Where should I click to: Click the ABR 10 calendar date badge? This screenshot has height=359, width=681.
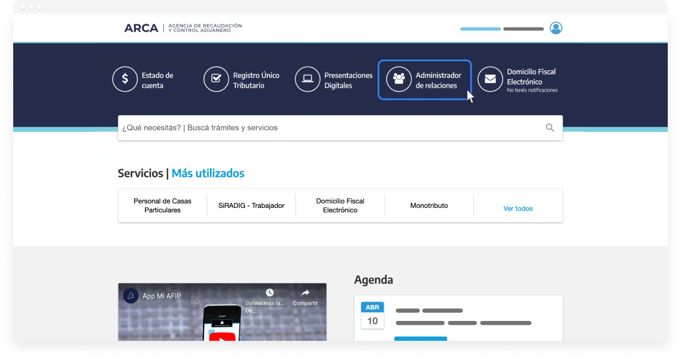click(372, 315)
